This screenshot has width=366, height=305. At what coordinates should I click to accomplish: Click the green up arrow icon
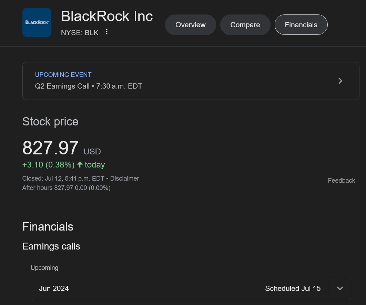click(80, 164)
